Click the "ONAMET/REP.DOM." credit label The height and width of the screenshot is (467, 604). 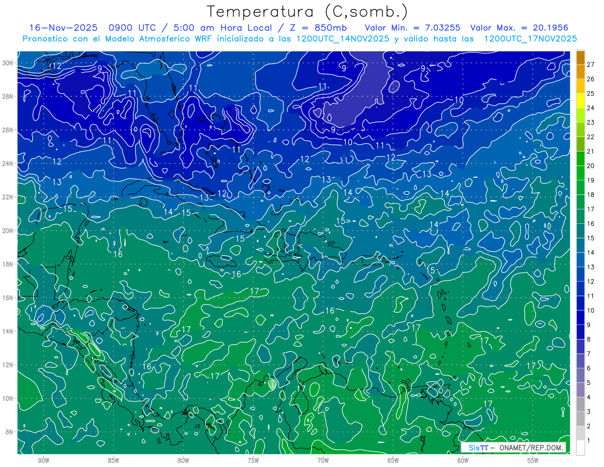tap(531, 447)
